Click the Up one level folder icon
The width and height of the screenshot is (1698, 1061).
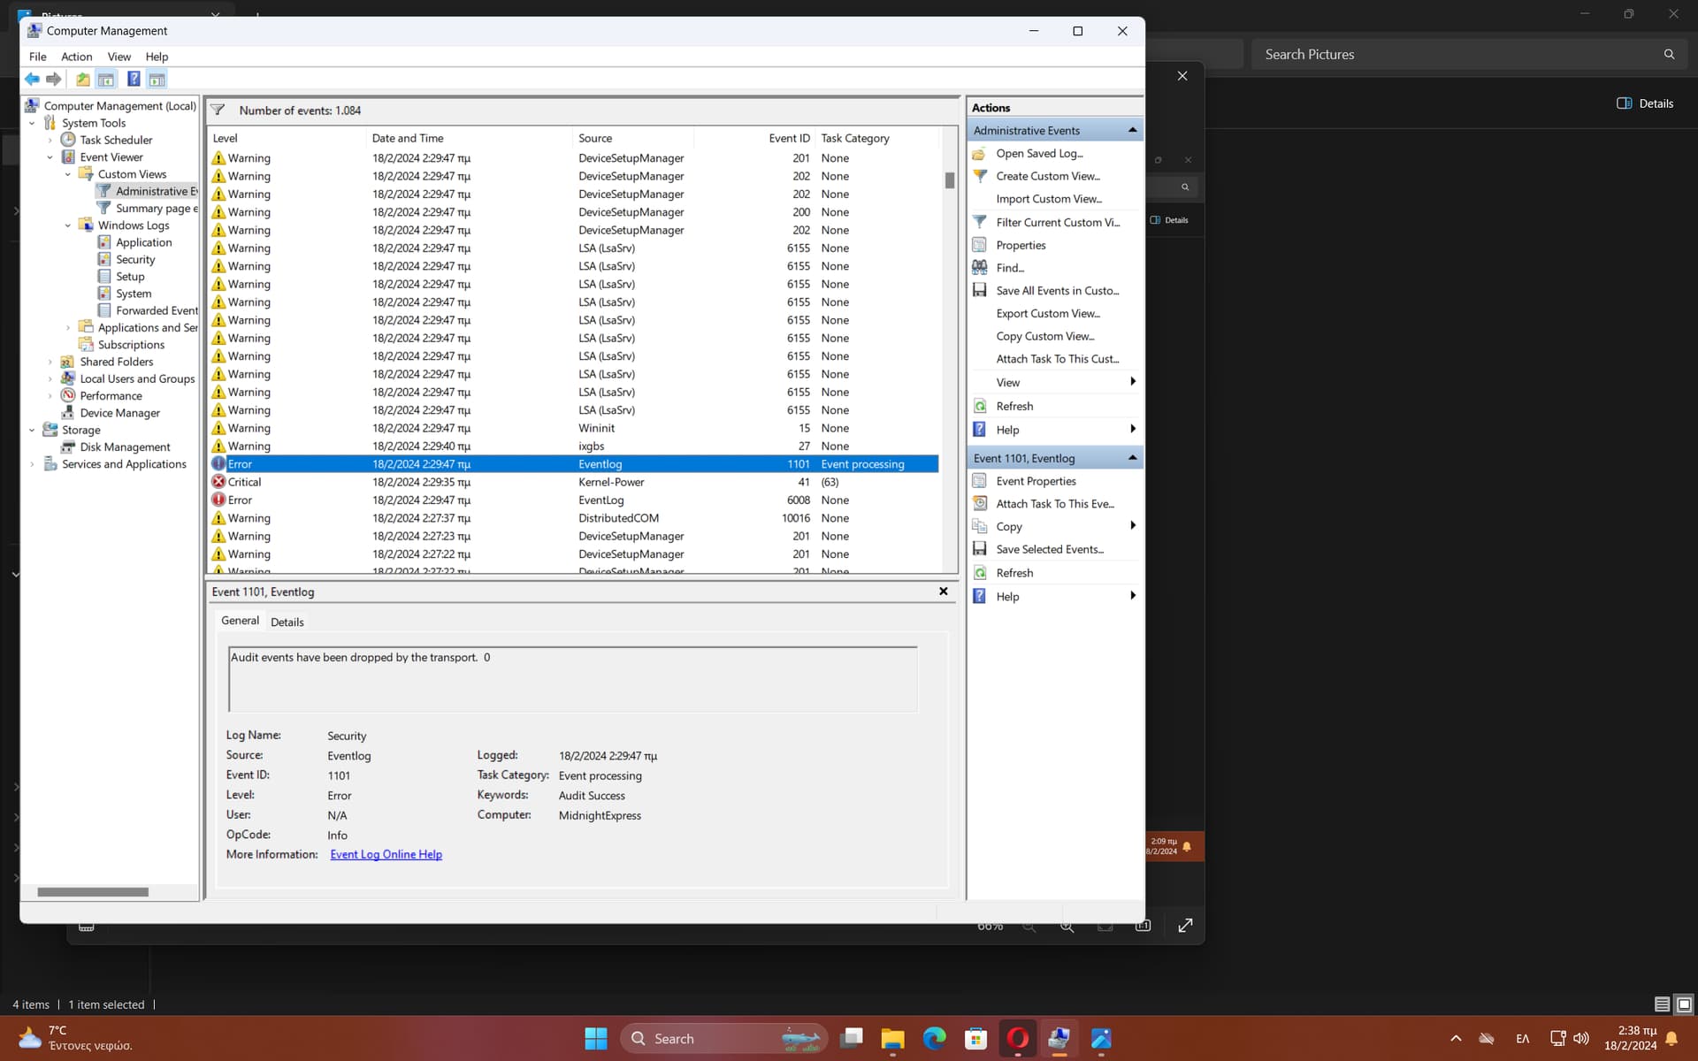pyautogui.click(x=82, y=80)
